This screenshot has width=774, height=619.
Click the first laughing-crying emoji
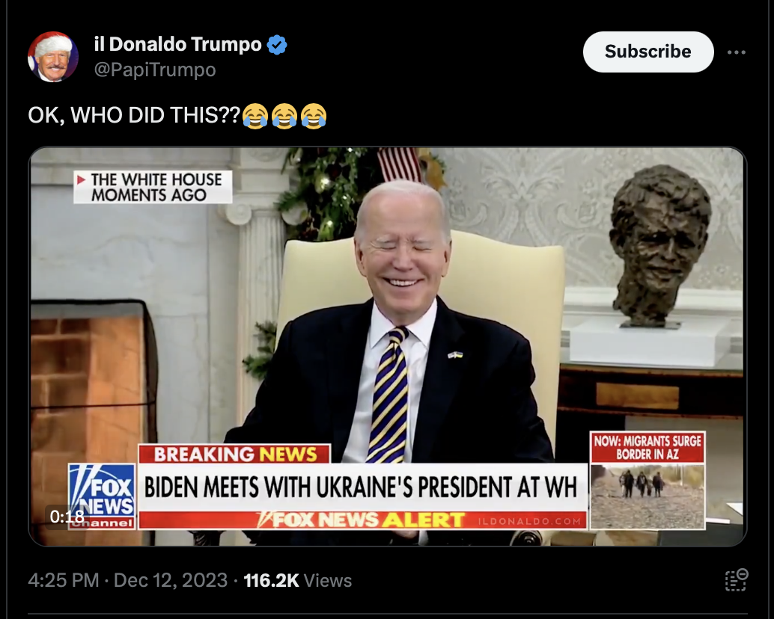point(255,116)
